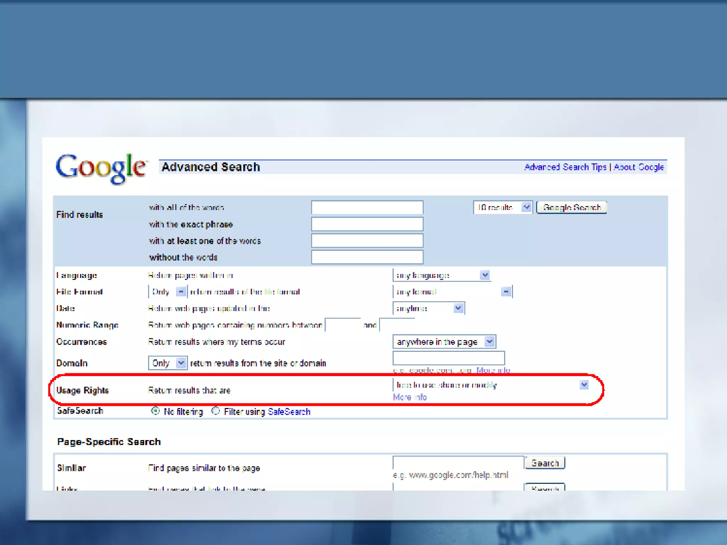The image size is (727, 545).
Task: Click the site or domain input field
Action: click(448, 358)
